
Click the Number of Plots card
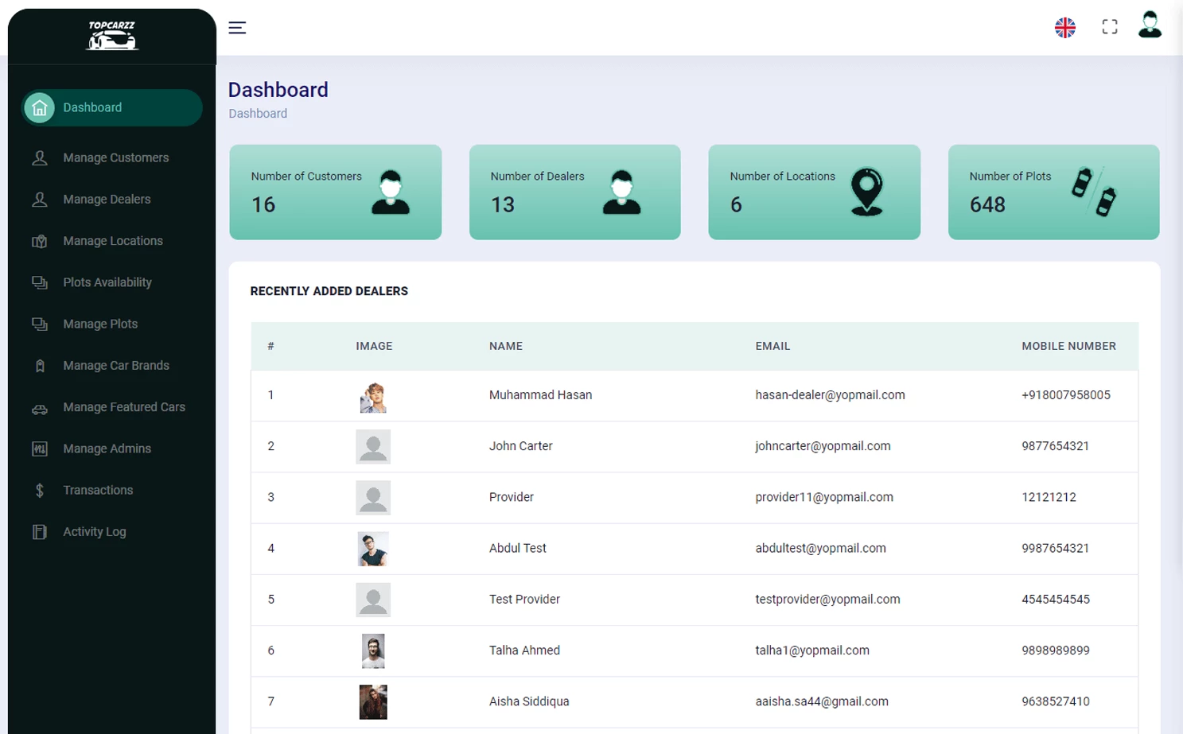click(1053, 192)
